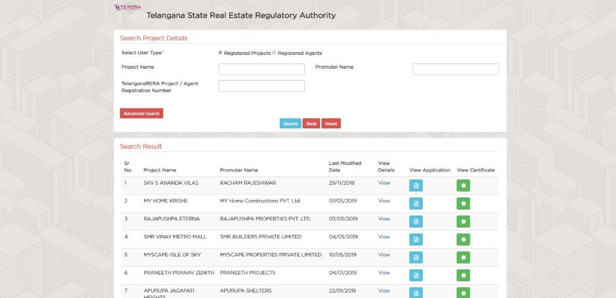Select the Registered Agents radio button

coord(274,53)
